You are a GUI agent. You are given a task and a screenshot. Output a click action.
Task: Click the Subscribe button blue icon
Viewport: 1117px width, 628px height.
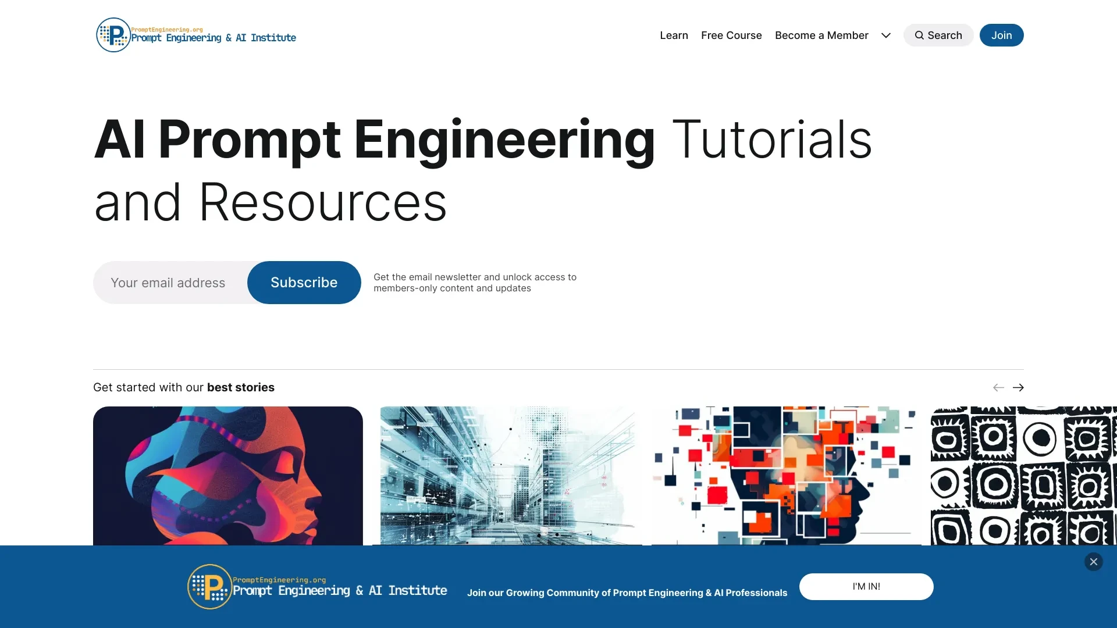point(304,282)
